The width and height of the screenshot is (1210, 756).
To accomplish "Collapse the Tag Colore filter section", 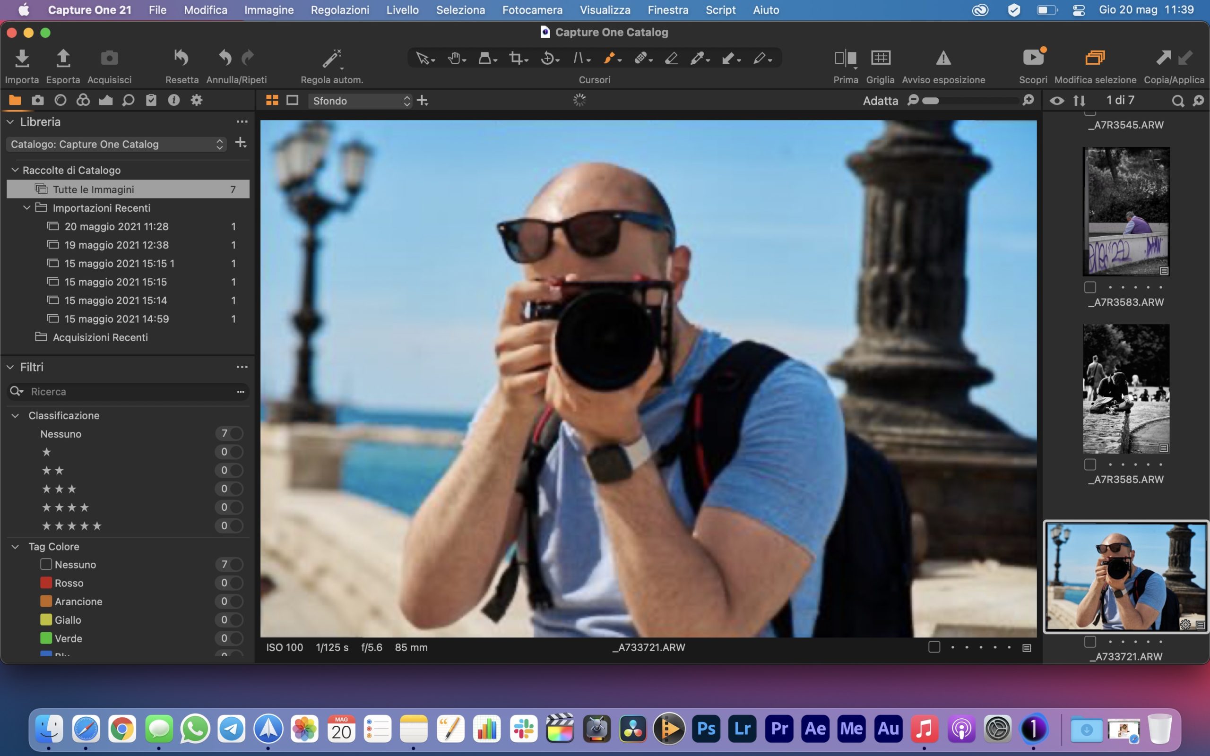I will pos(15,547).
